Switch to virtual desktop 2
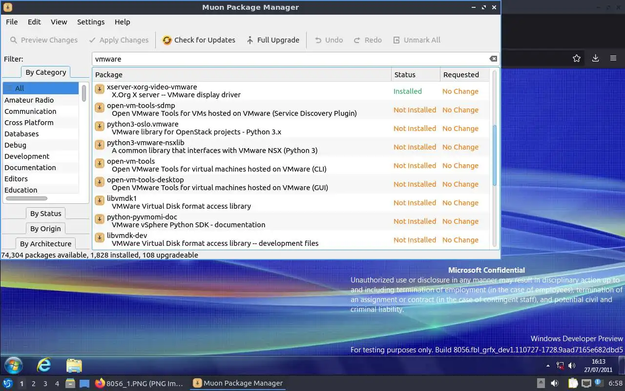 (x=34, y=384)
